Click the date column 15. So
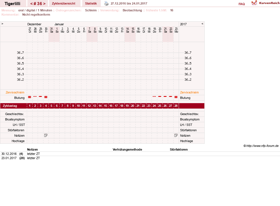Viewport: 280px width, 206px height. tap(133, 30)
